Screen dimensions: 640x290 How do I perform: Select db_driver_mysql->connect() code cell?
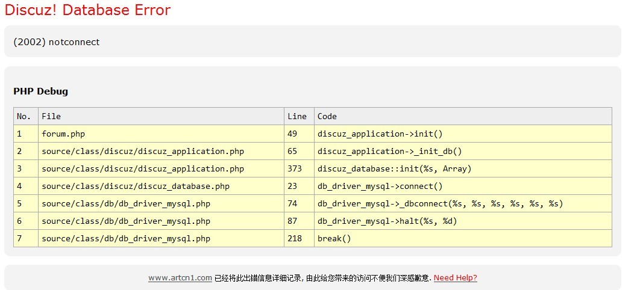click(463, 187)
